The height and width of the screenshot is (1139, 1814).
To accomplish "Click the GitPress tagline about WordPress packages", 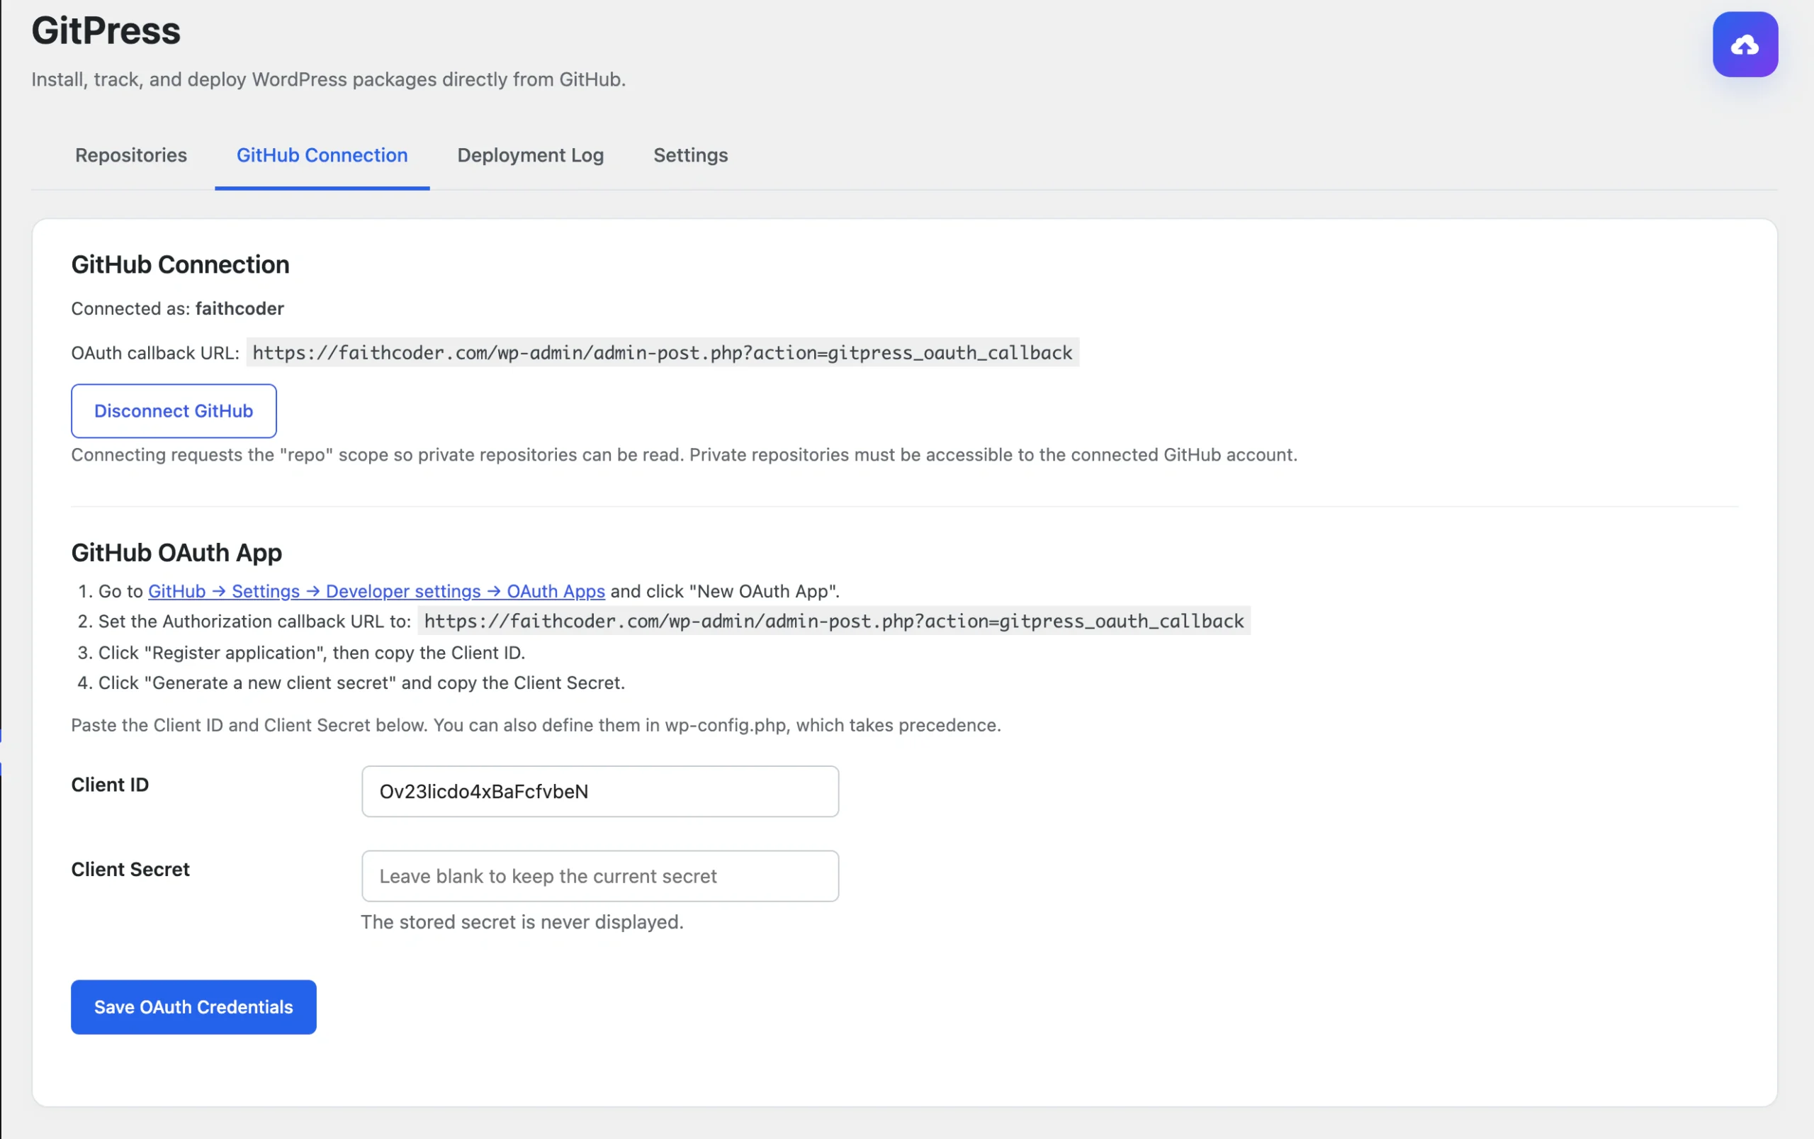I will point(328,79).
